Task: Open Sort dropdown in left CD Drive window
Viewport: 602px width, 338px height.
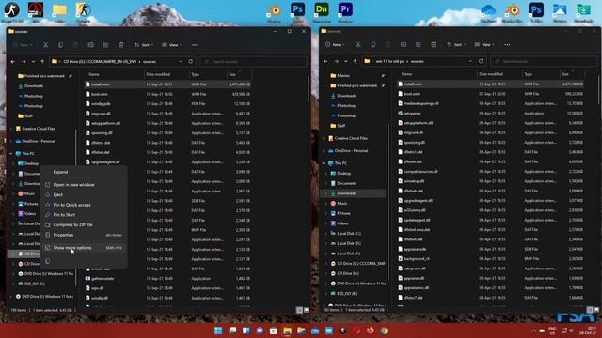Action: [144, 45]
